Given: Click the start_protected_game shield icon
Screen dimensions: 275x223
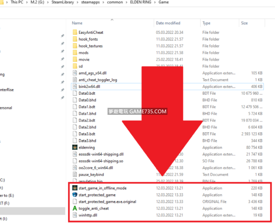Looking at the screenshot, I should (x=75, y=195).
